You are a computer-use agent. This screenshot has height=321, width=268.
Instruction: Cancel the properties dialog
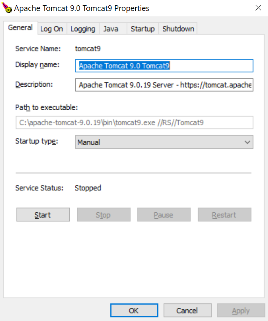(x=187, y=310)
